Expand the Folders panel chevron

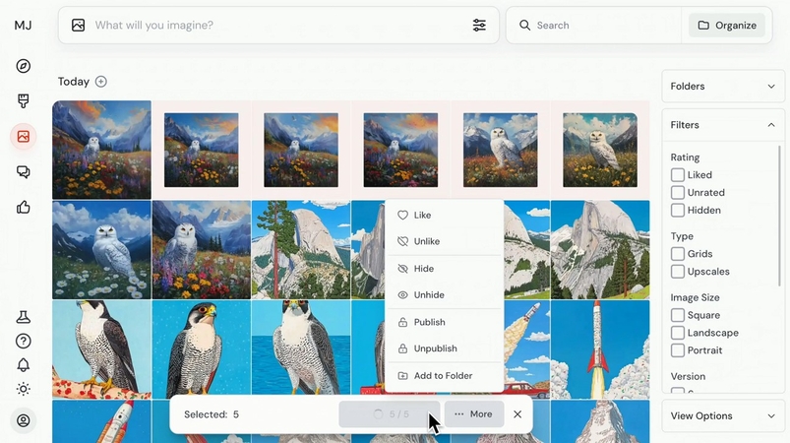click(x=771, y=87)
